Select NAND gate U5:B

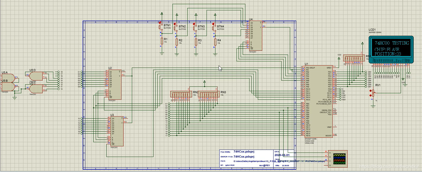(x=8, y=86)
